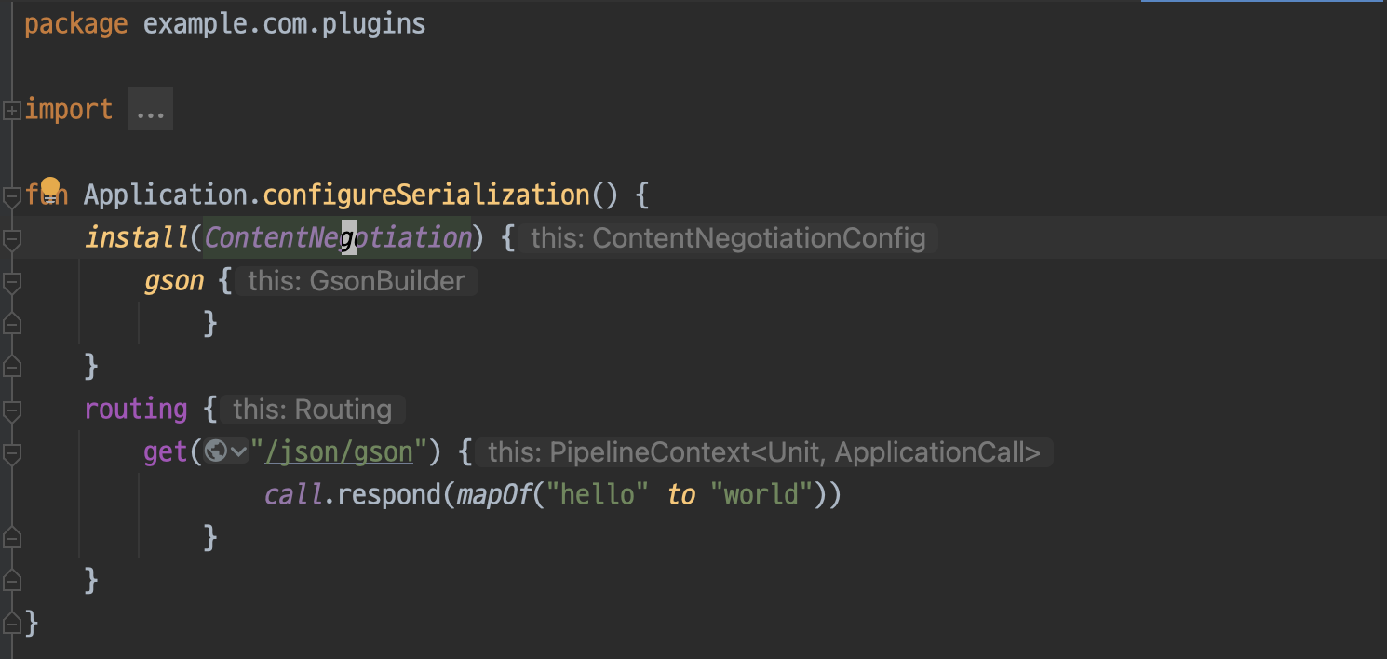Image resolution: width=1387 pixels, height=659 pixels.
Task: Collapse the routing block fold marker
Action: pos(11,410)
